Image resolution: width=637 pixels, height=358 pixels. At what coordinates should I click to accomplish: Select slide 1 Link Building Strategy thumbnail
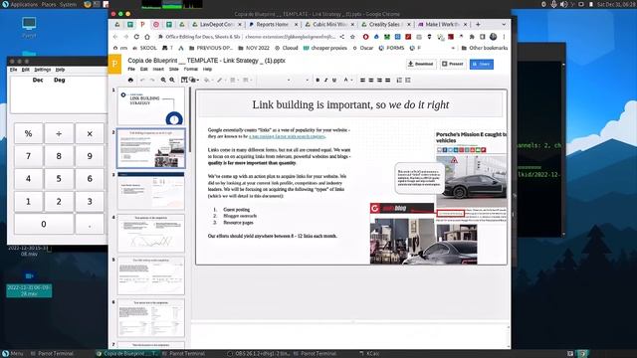pyautogui.click(x=150, y=106)
